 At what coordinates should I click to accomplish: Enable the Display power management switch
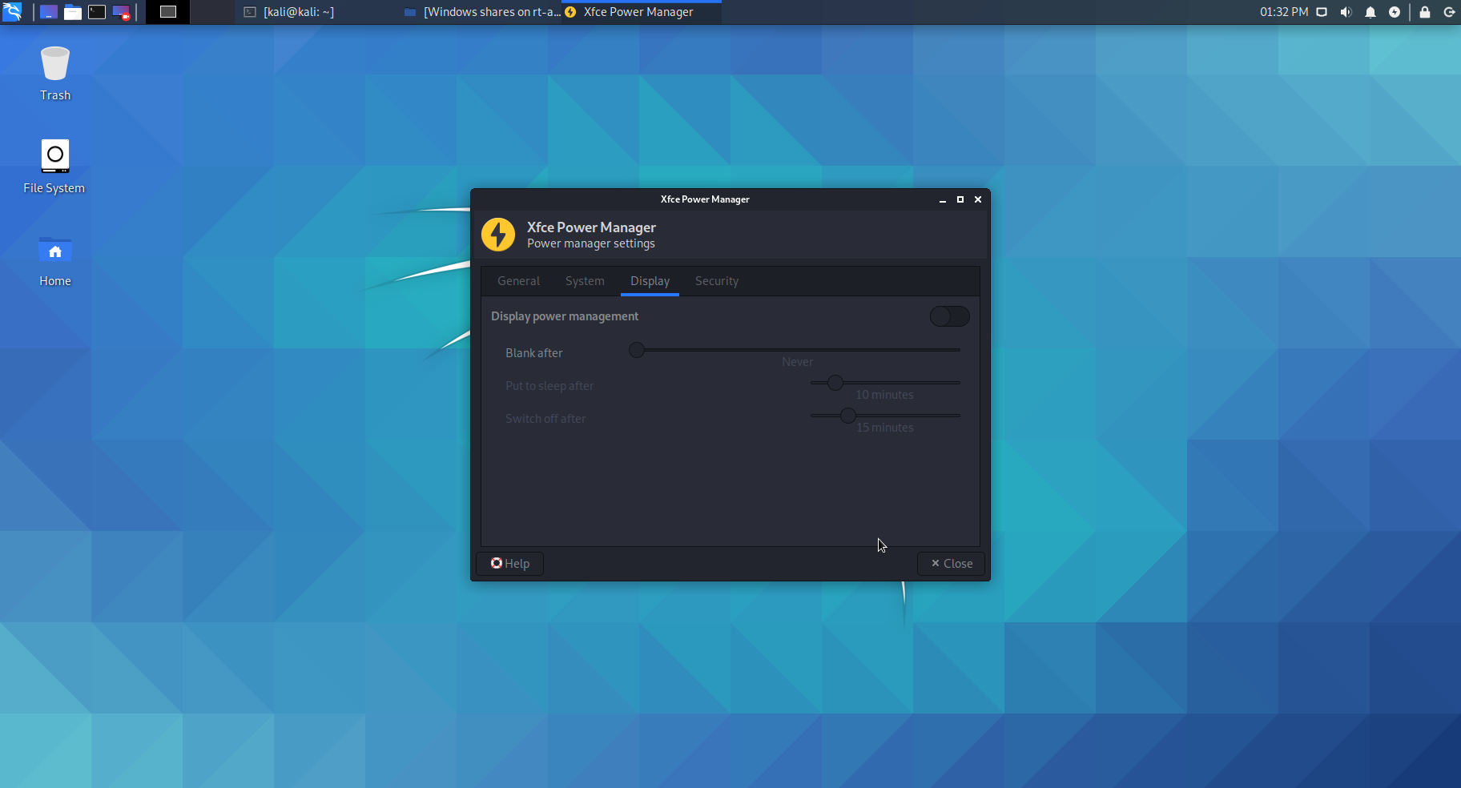[x=949, y=316]
